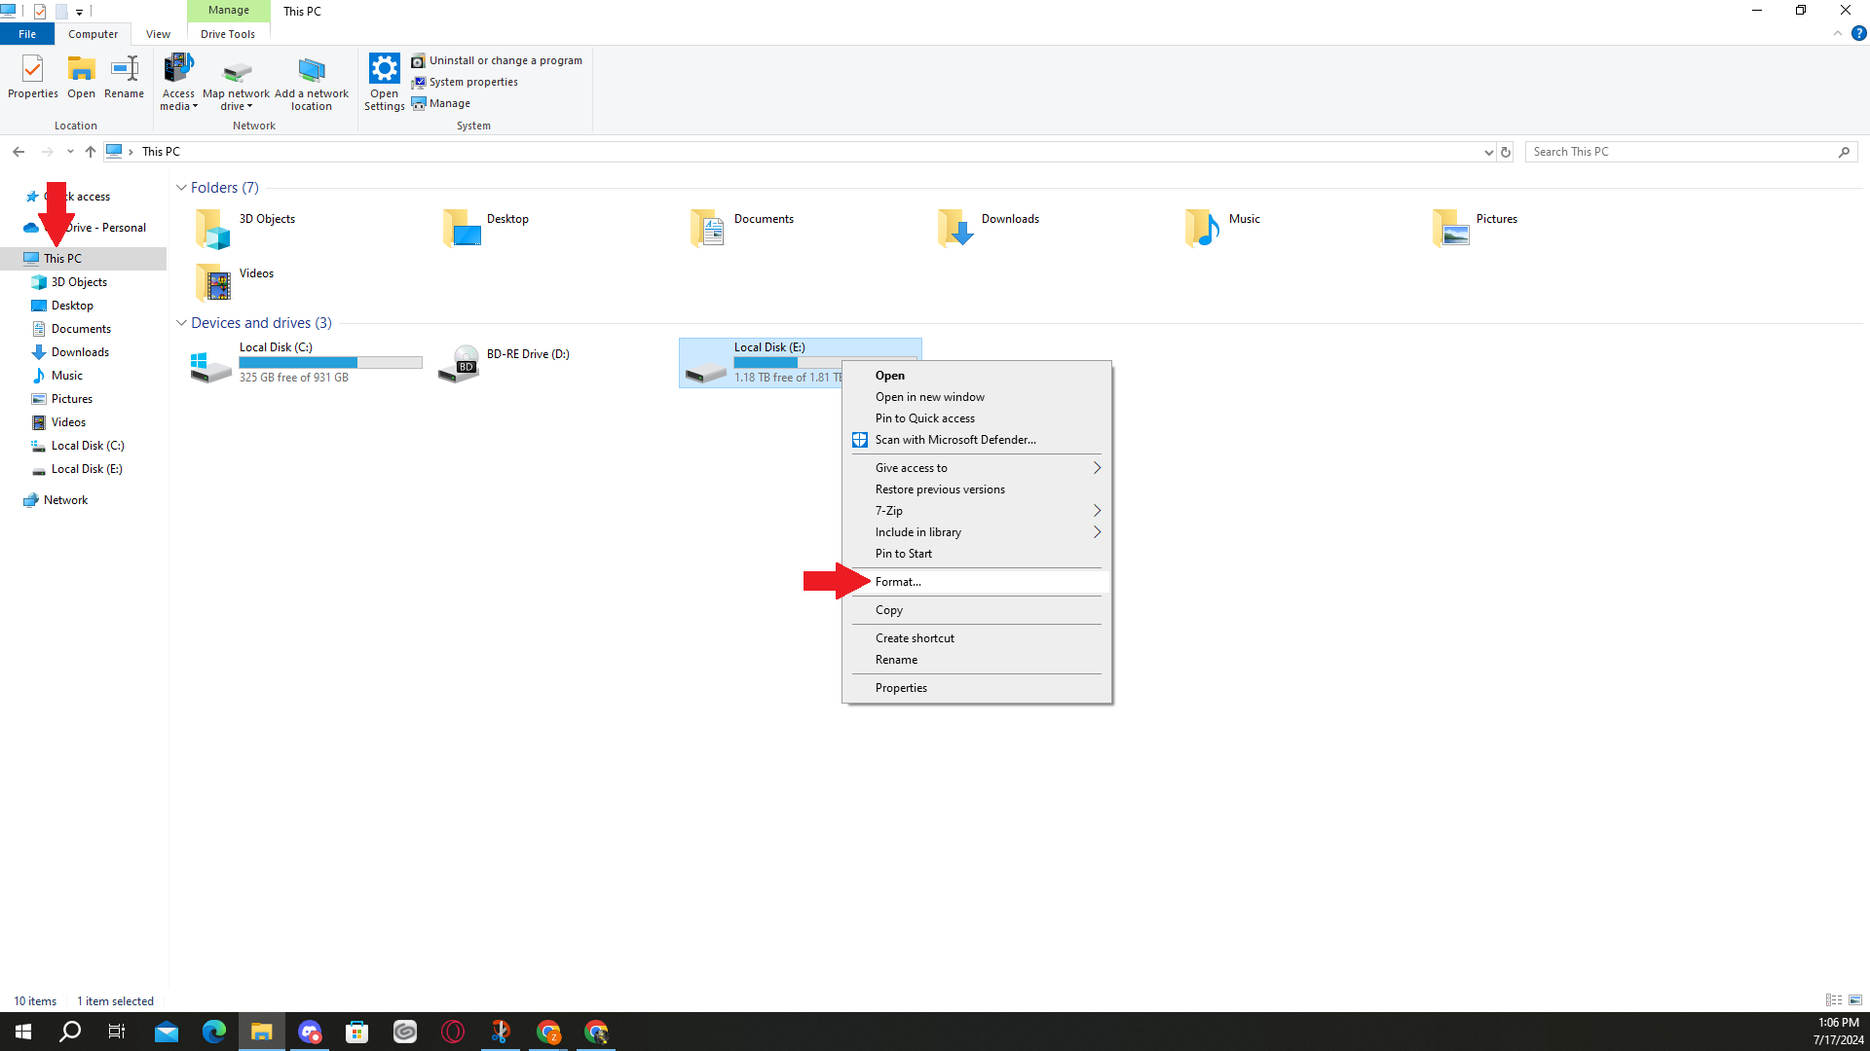Switch to large icons view toggle
Image resolution: width=1870 pixels, height=1051 pixels.
(1855, 1000)
